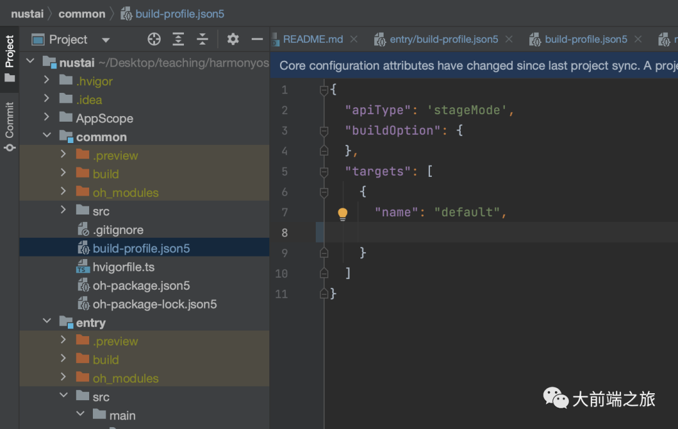Screen dimensions: 678x429
Task: Toggle the fold marker on targets line
Action: point(324,172)
